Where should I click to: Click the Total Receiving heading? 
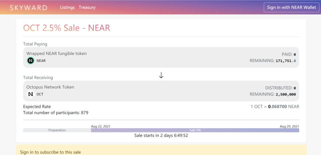click(x=38, y=78)
